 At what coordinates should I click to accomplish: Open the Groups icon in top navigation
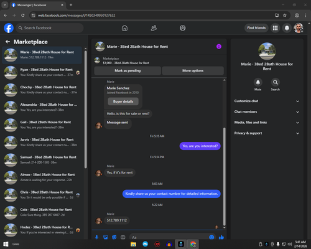pos(183,28)
